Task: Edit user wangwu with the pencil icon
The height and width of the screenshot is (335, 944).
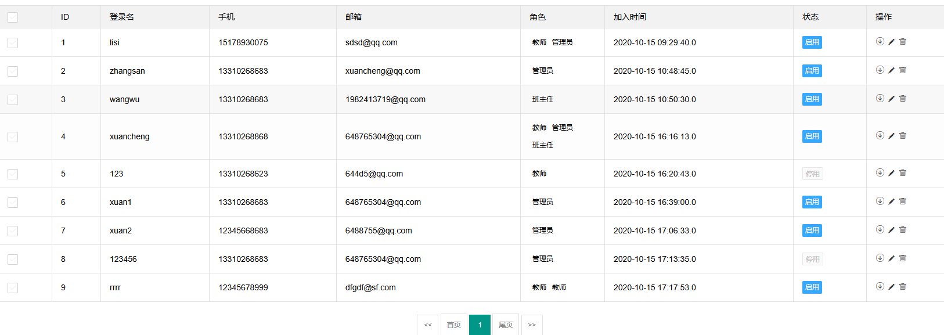Action: coord(891,99)
